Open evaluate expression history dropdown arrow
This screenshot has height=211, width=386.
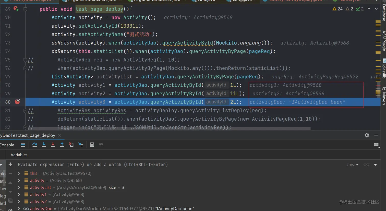click(x=375, y=165)
